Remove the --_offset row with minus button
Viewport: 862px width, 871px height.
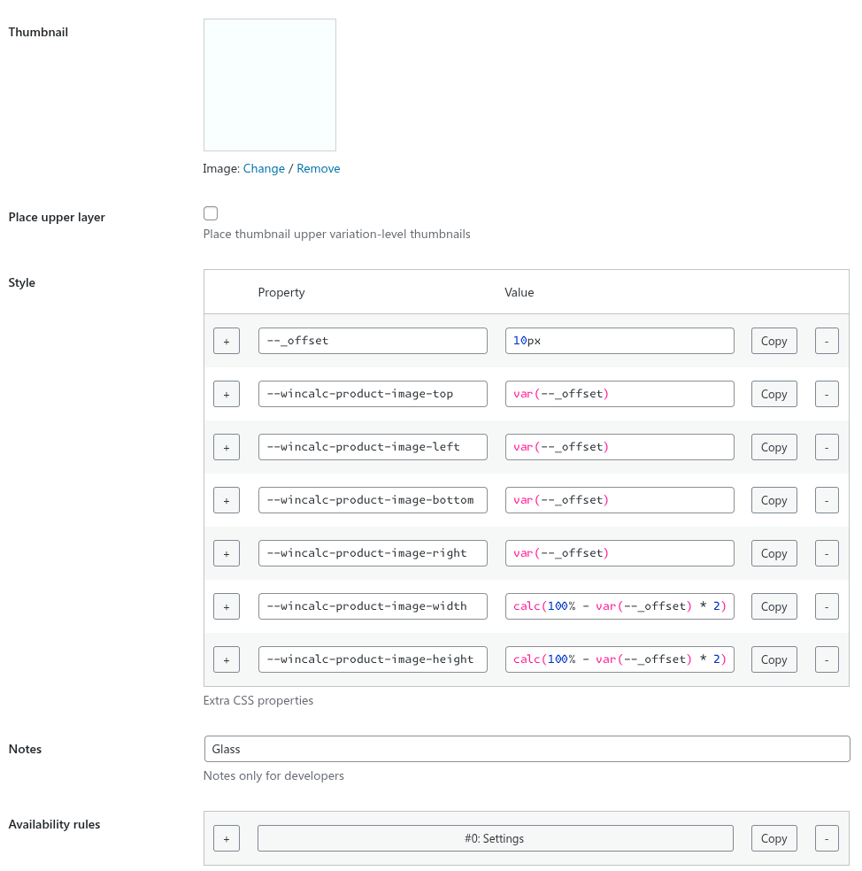[827, 341]
